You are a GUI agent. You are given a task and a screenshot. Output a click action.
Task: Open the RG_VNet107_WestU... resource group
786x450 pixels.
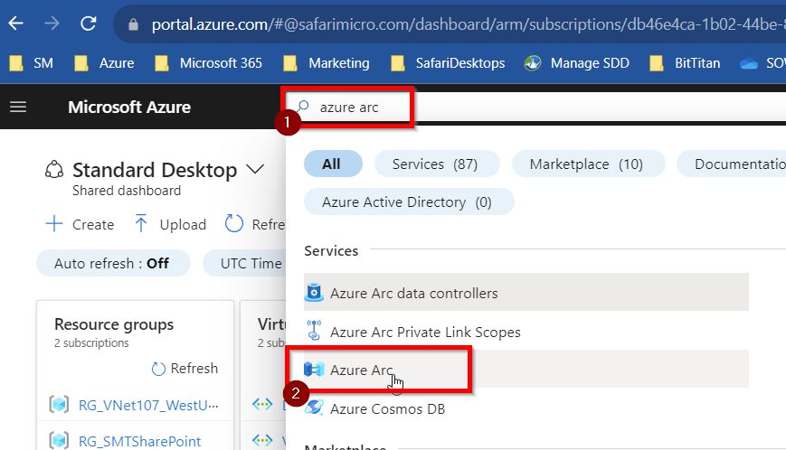click(x=148, y=405)
